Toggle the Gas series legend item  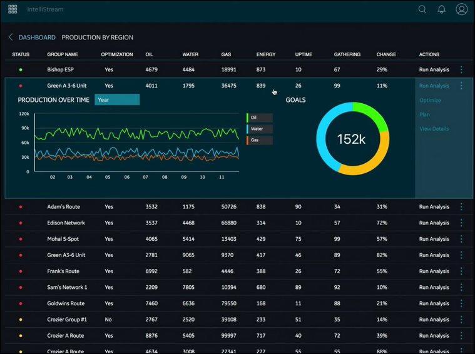(260, 140)
